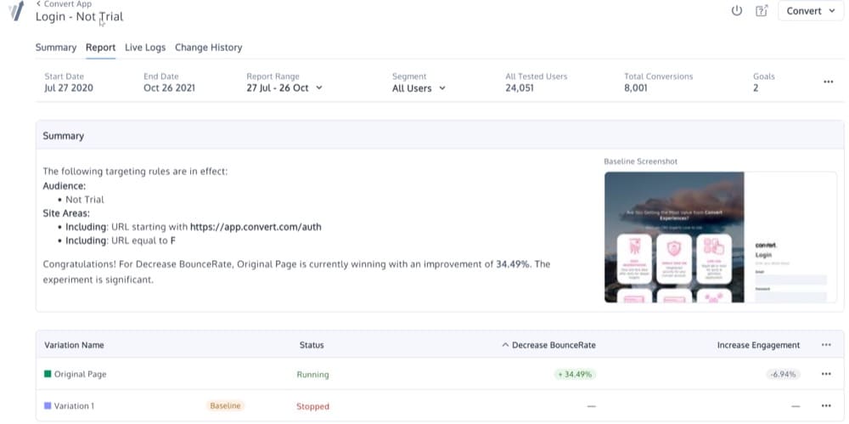Click the green Original Page color square
Screen dimensions: 849x424
(48, 374)
